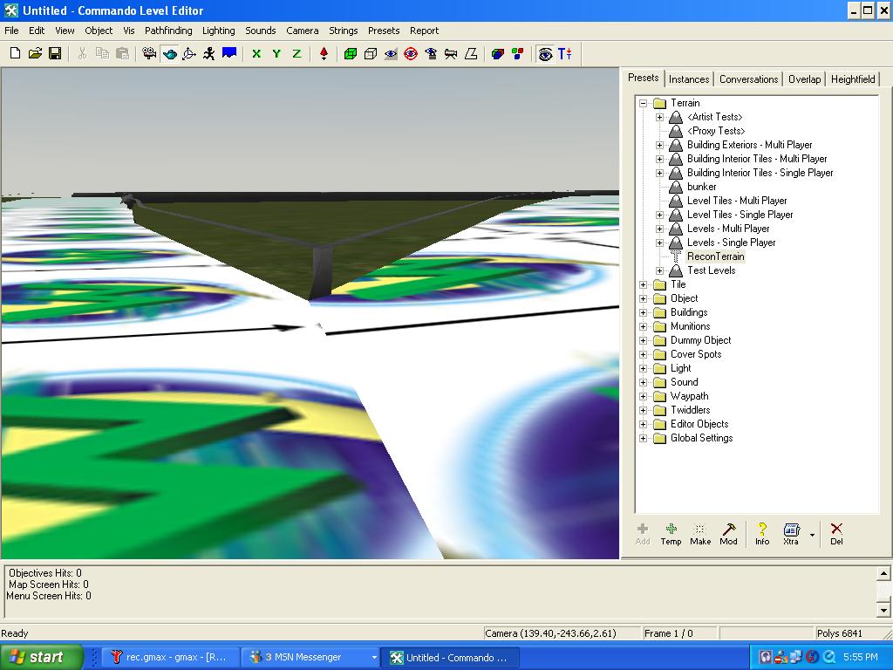Collapse the Terrain tree folder
The image size is (893, 670).
[644, 103]
